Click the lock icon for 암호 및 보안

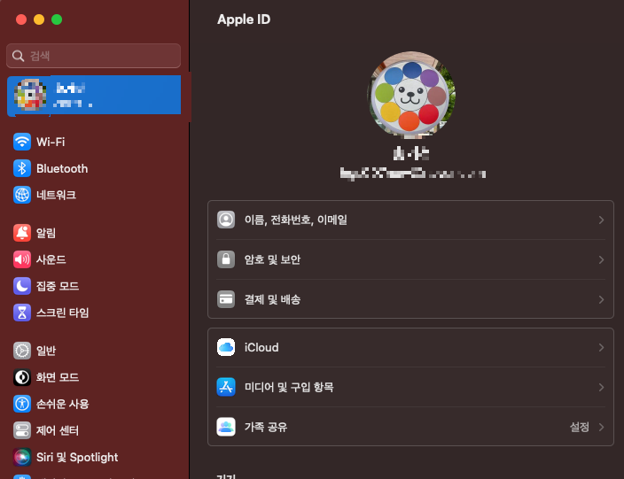(226, 259)
